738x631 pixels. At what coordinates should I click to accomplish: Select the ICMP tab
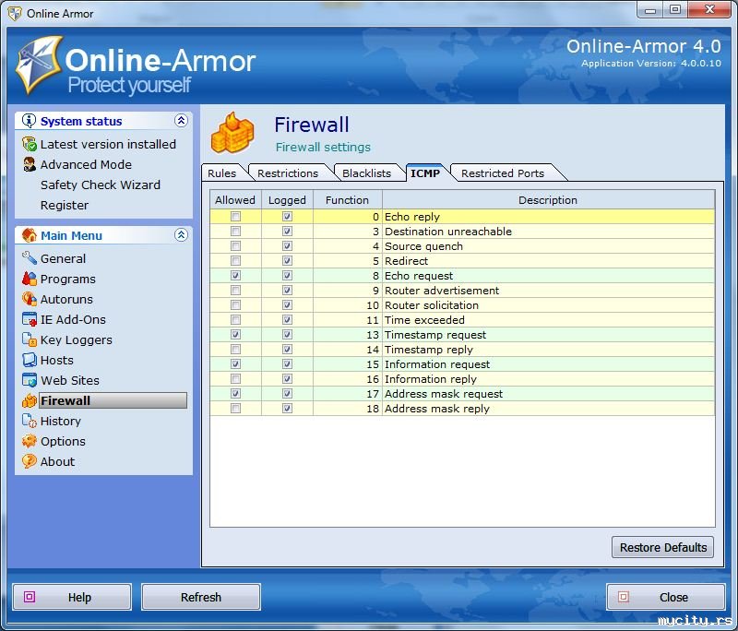pyautogui.click(x=425, y=173)
